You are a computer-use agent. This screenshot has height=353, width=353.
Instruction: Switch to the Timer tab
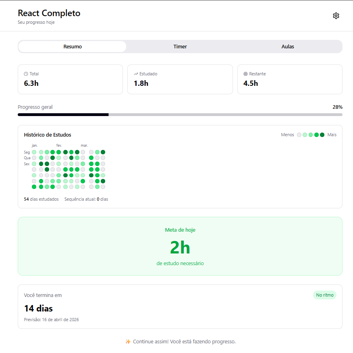tap(180, 47)
